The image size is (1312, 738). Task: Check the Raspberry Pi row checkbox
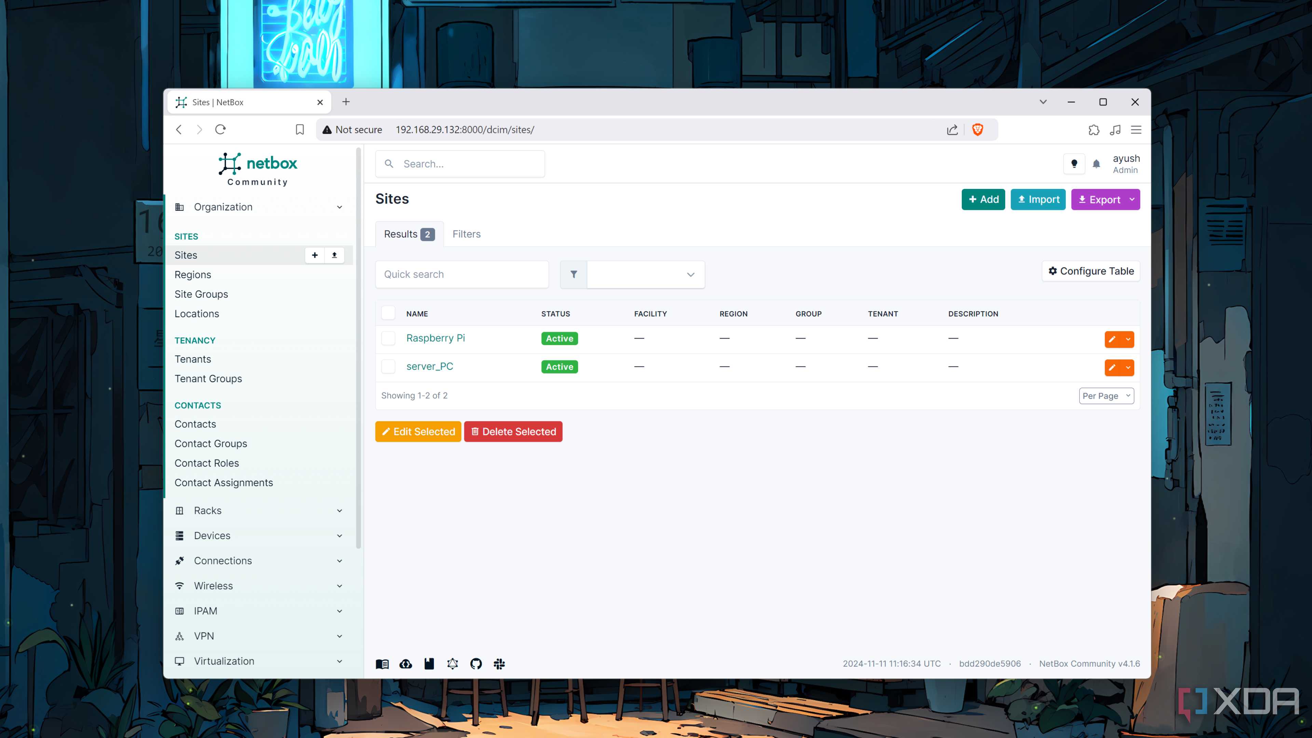[388, 338]
